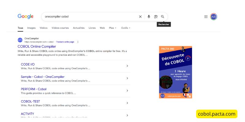Switch to the Livres tab
The height and width of the screenshot is (122, 245).
(x=92, y=28)
